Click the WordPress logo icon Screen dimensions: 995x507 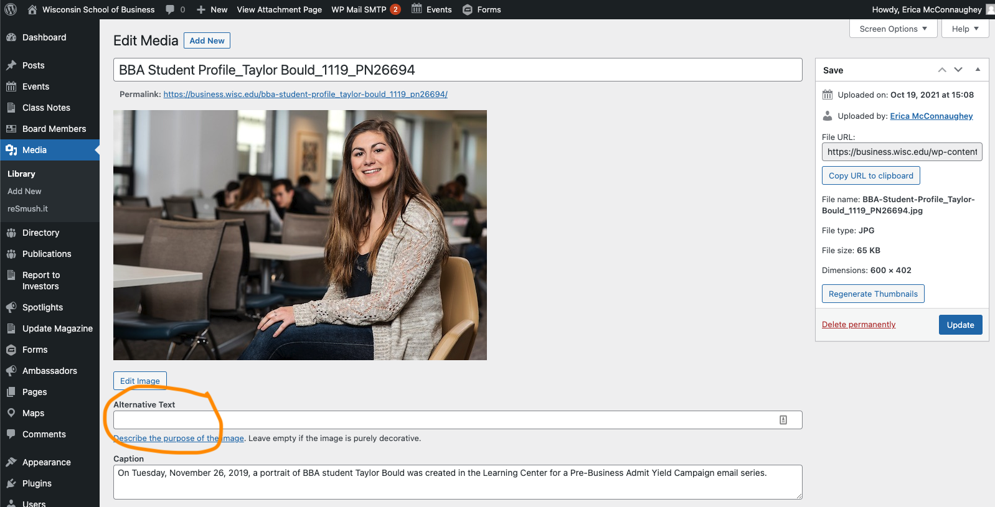[x=11, y=9]
